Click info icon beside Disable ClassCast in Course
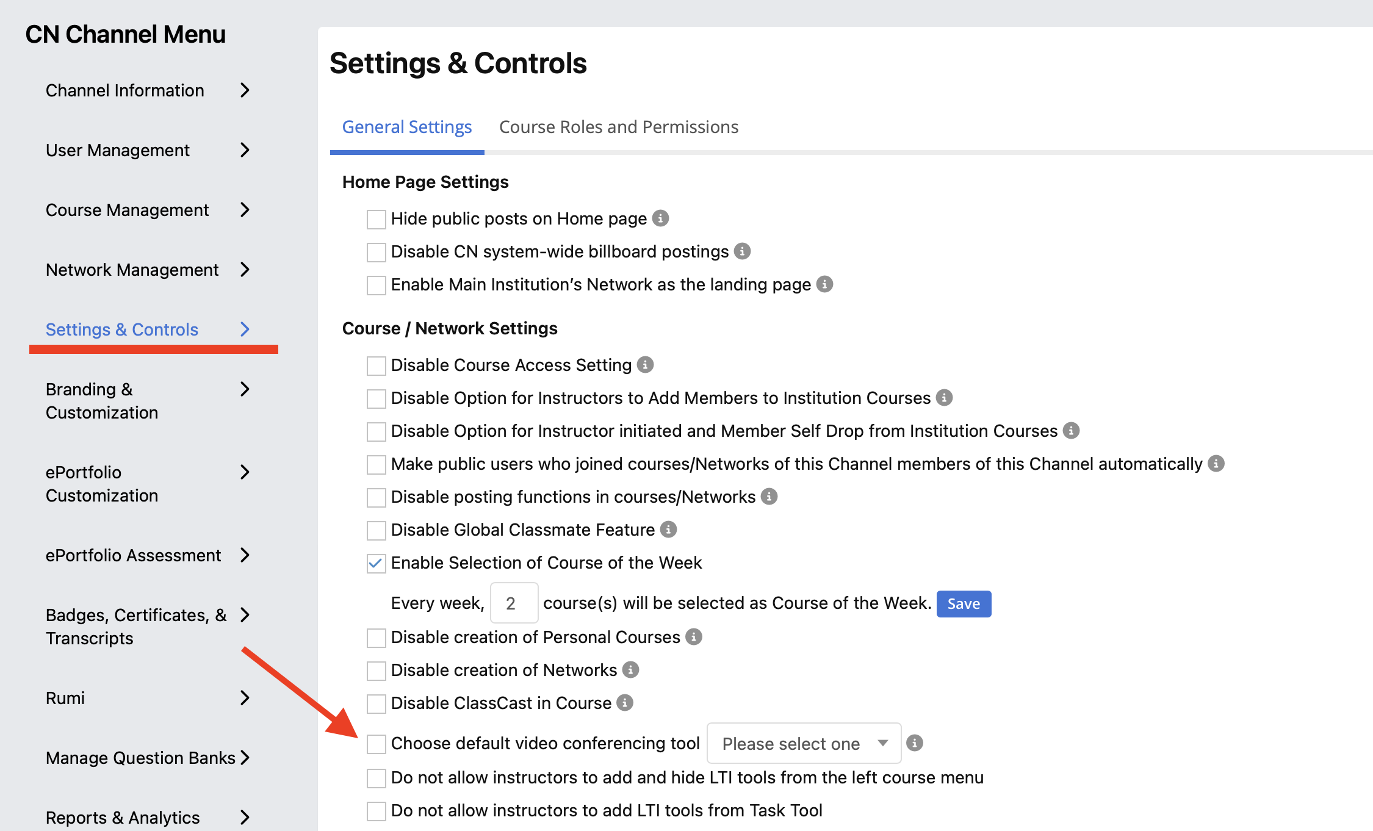 (x=624, y=703)
